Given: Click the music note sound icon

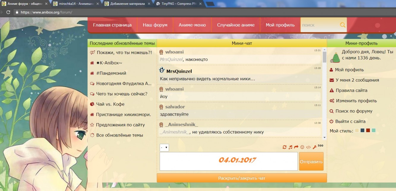Looking at the screenshot, I should tap(290, 147).
